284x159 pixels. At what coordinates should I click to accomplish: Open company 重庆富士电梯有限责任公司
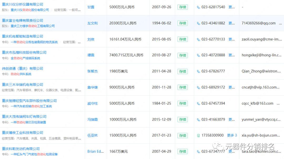click(x=23, y=20)
